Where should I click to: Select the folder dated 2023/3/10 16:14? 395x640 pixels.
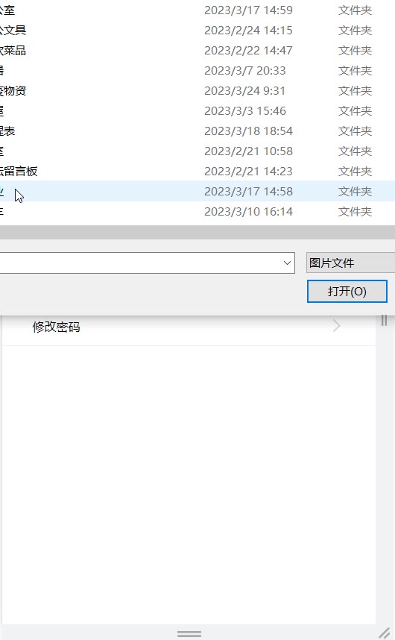[197, 211]
